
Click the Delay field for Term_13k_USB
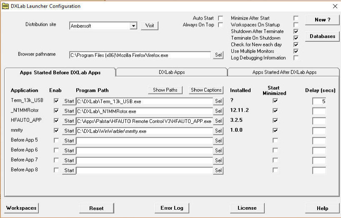[x=319, y=101]
